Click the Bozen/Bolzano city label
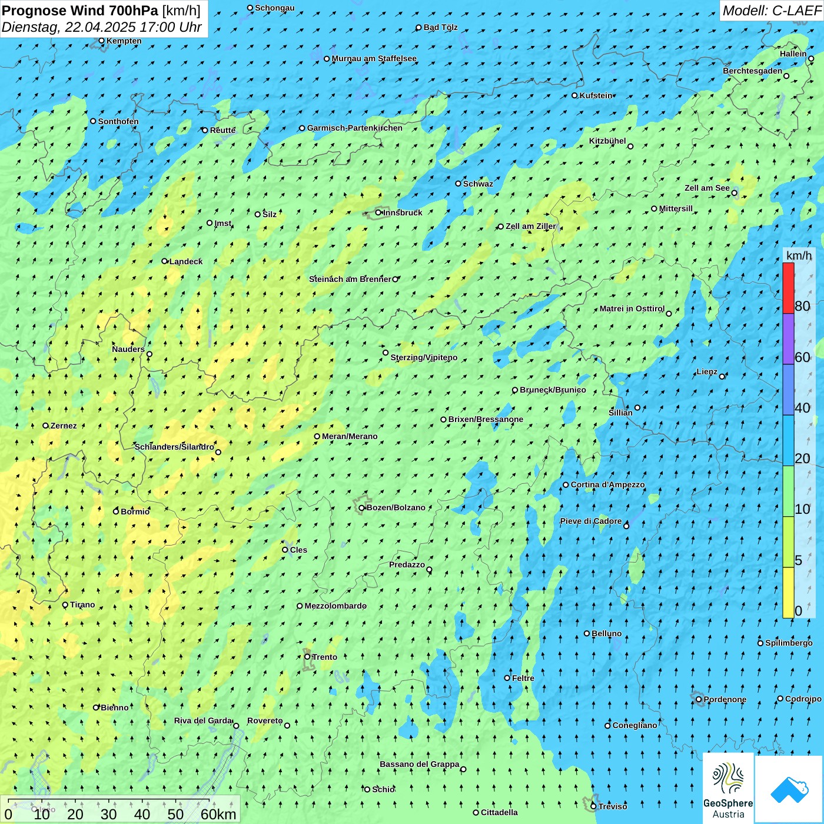The height and width of the screenshot is (824, 824). tap(396, 507)
